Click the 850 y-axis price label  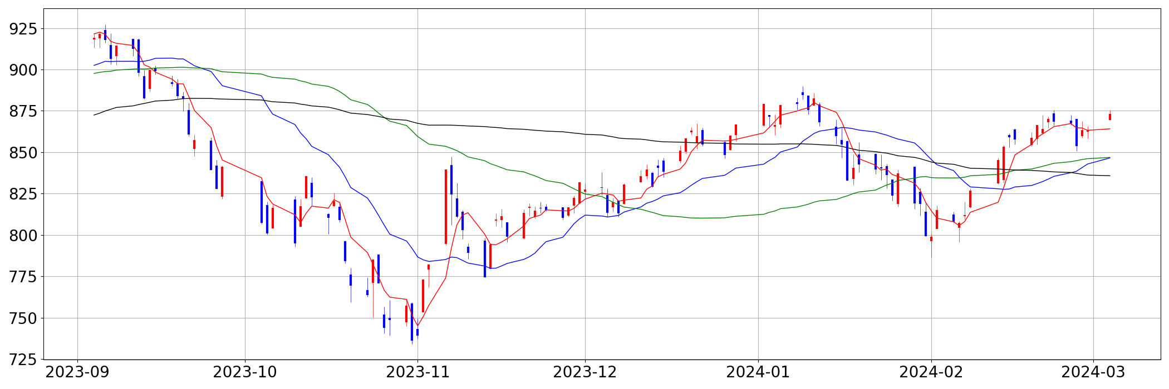coord(23,153)
